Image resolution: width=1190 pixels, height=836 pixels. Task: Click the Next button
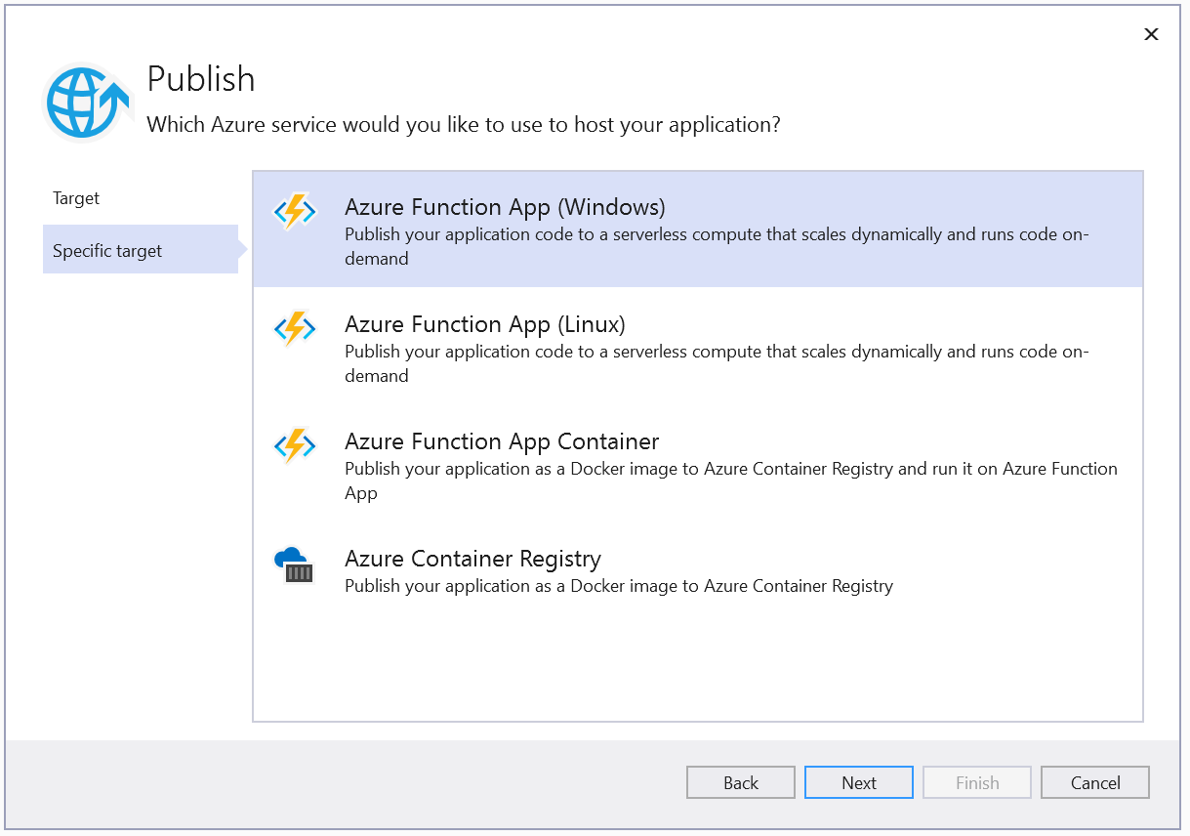point(858,782)
